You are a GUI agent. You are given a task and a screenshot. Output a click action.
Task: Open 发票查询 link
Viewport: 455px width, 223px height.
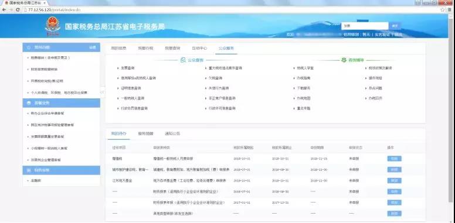pyautogui.click(x=128, y=68)
